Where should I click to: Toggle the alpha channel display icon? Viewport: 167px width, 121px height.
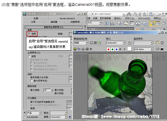pos(120,49)
